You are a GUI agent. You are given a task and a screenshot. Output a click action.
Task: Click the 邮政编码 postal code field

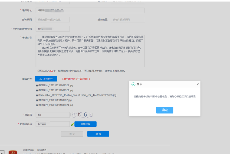click(x=53, y=19)
